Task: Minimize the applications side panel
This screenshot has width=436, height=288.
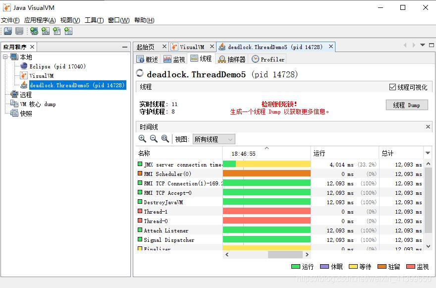Action: (125, 47)
